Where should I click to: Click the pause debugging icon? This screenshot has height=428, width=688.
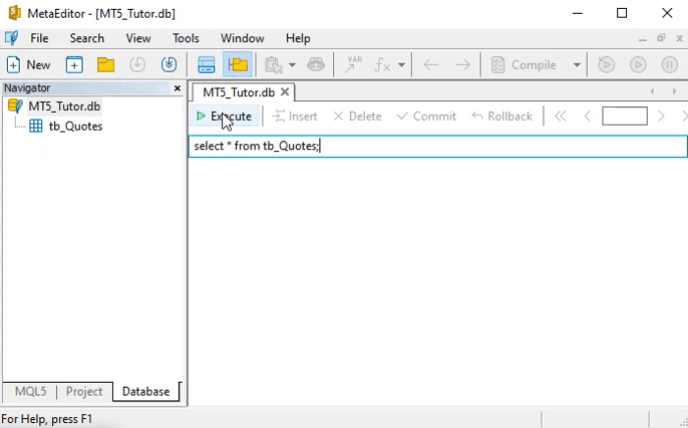669,65
